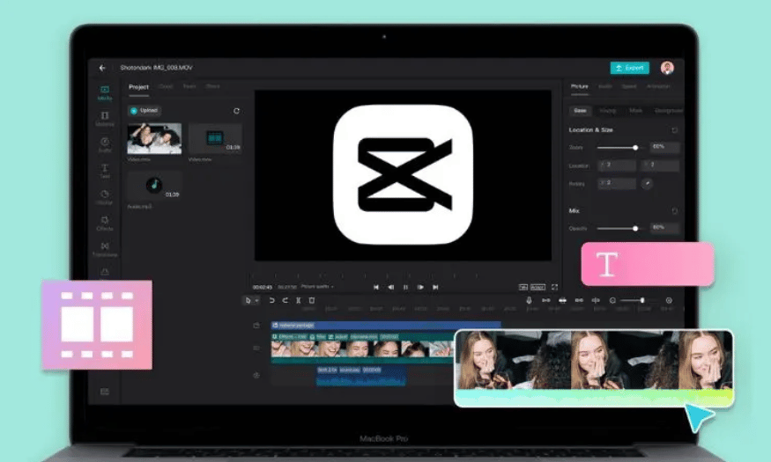Viewport: 771px width, 462px height.
Task: Record voiceover using the microphone icon
Action: pos(529,300)
